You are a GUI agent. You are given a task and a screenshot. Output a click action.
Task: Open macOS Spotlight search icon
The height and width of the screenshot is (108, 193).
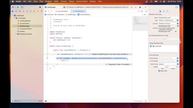tap(160, 1)
